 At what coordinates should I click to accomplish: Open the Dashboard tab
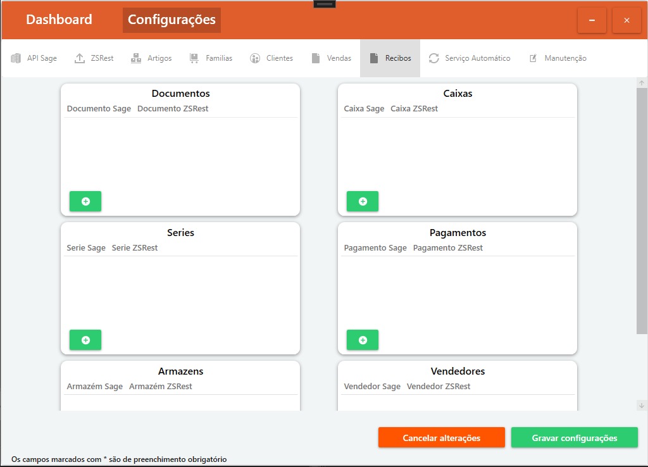pyautogui.click(x=59, y=20)
